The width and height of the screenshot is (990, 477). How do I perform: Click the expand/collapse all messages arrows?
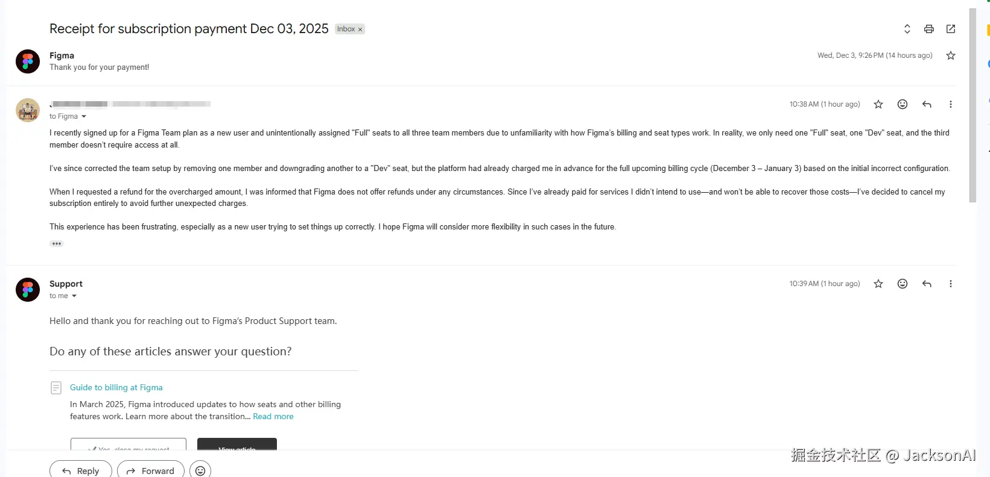pyautogui.click(x=907, y=29)
